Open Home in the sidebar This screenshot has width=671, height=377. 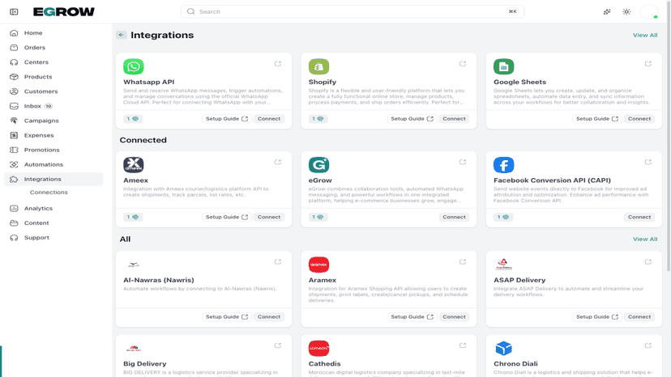point(53,33)
